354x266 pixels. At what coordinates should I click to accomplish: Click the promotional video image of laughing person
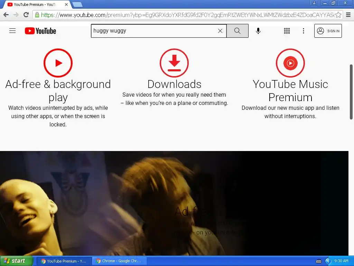[174, 203]
